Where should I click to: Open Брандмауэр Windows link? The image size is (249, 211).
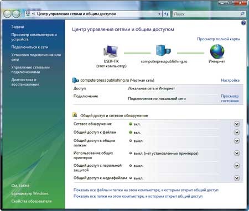tap(30, 193)
